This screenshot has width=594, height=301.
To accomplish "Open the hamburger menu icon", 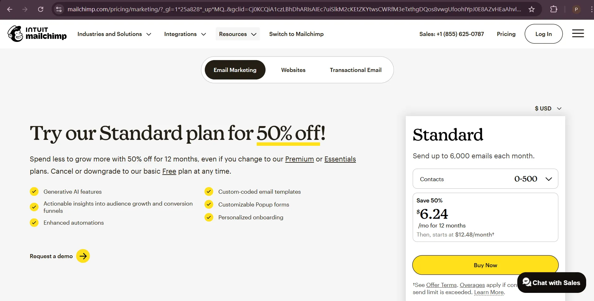I will point(578,33).
